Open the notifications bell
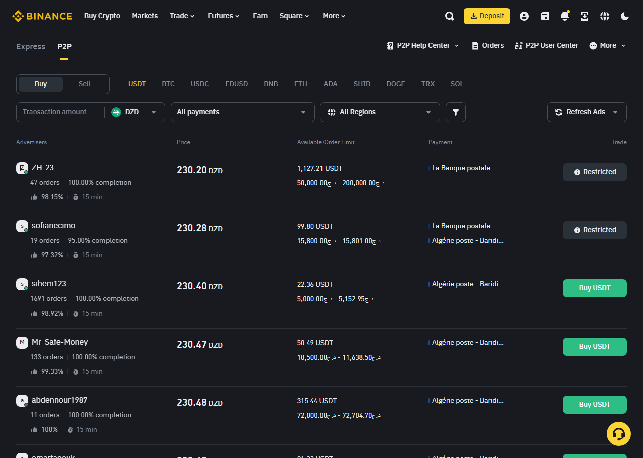Viewport: 643px width, 458px height. [x=565, y=16]
